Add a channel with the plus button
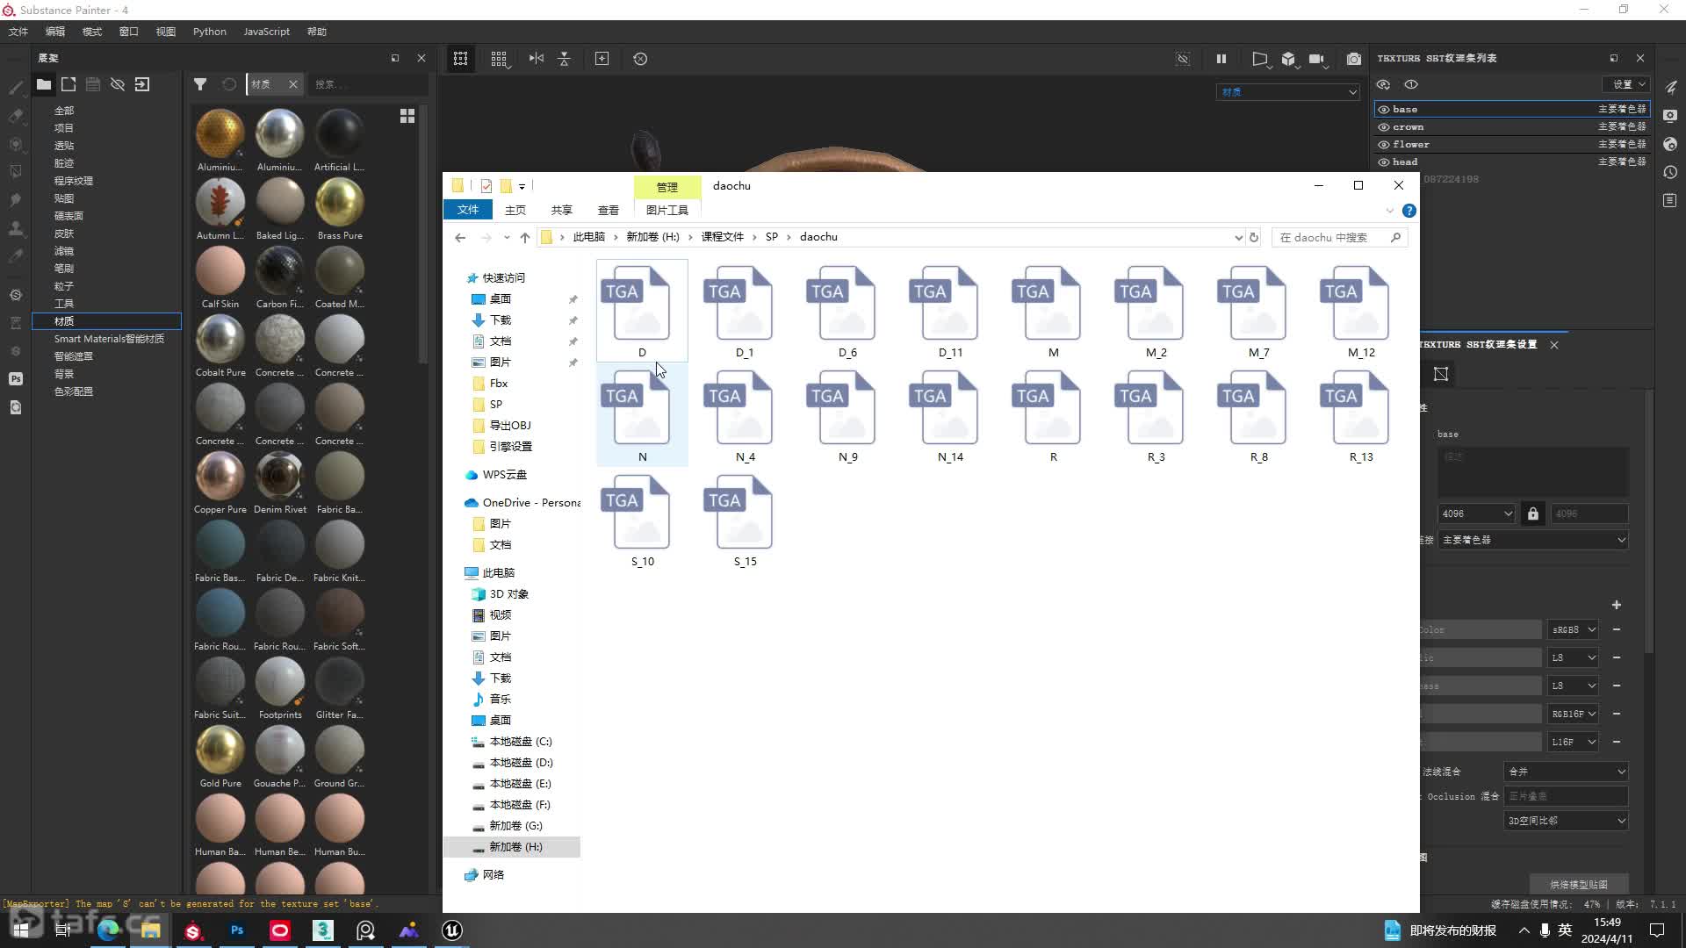Viewport: 1686px width, 948px height. [1617, 606]
